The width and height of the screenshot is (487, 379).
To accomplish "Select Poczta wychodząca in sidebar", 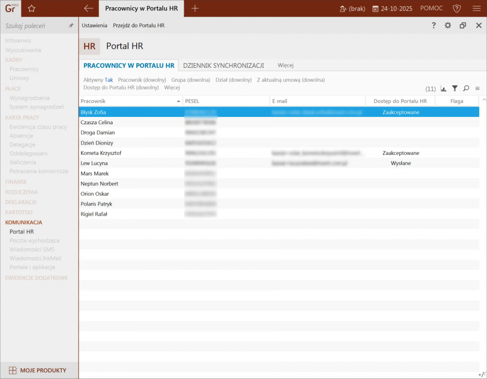I will tap(34, 241).
